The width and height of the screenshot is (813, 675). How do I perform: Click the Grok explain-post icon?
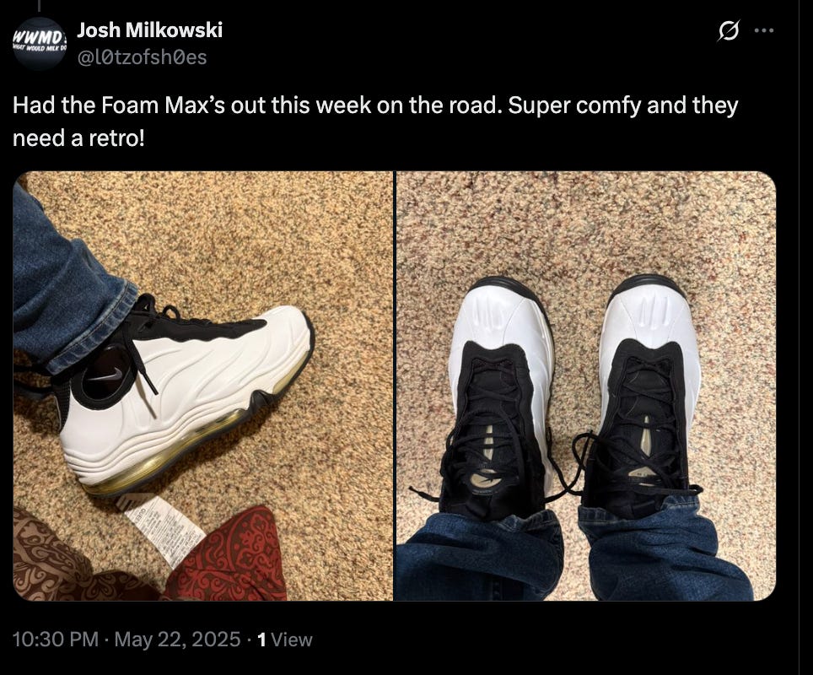click(x=728, y=31)
